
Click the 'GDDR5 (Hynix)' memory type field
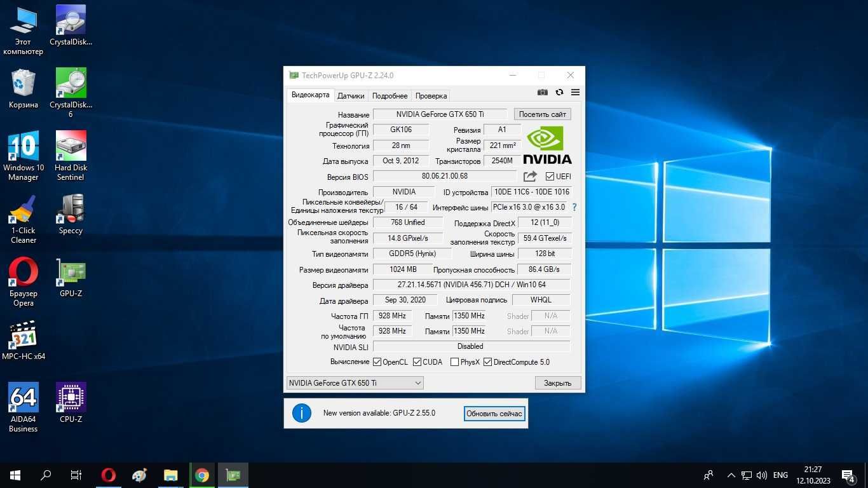pyautogui.click(x=412, y=254)
